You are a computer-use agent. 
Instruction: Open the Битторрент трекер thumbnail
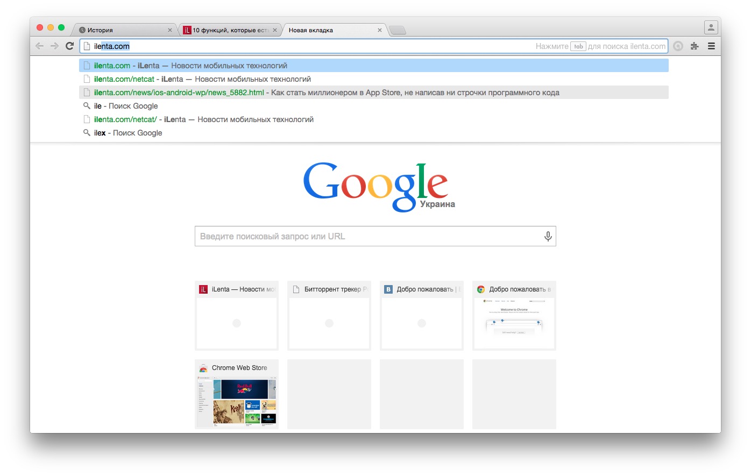tap(329, 316)
